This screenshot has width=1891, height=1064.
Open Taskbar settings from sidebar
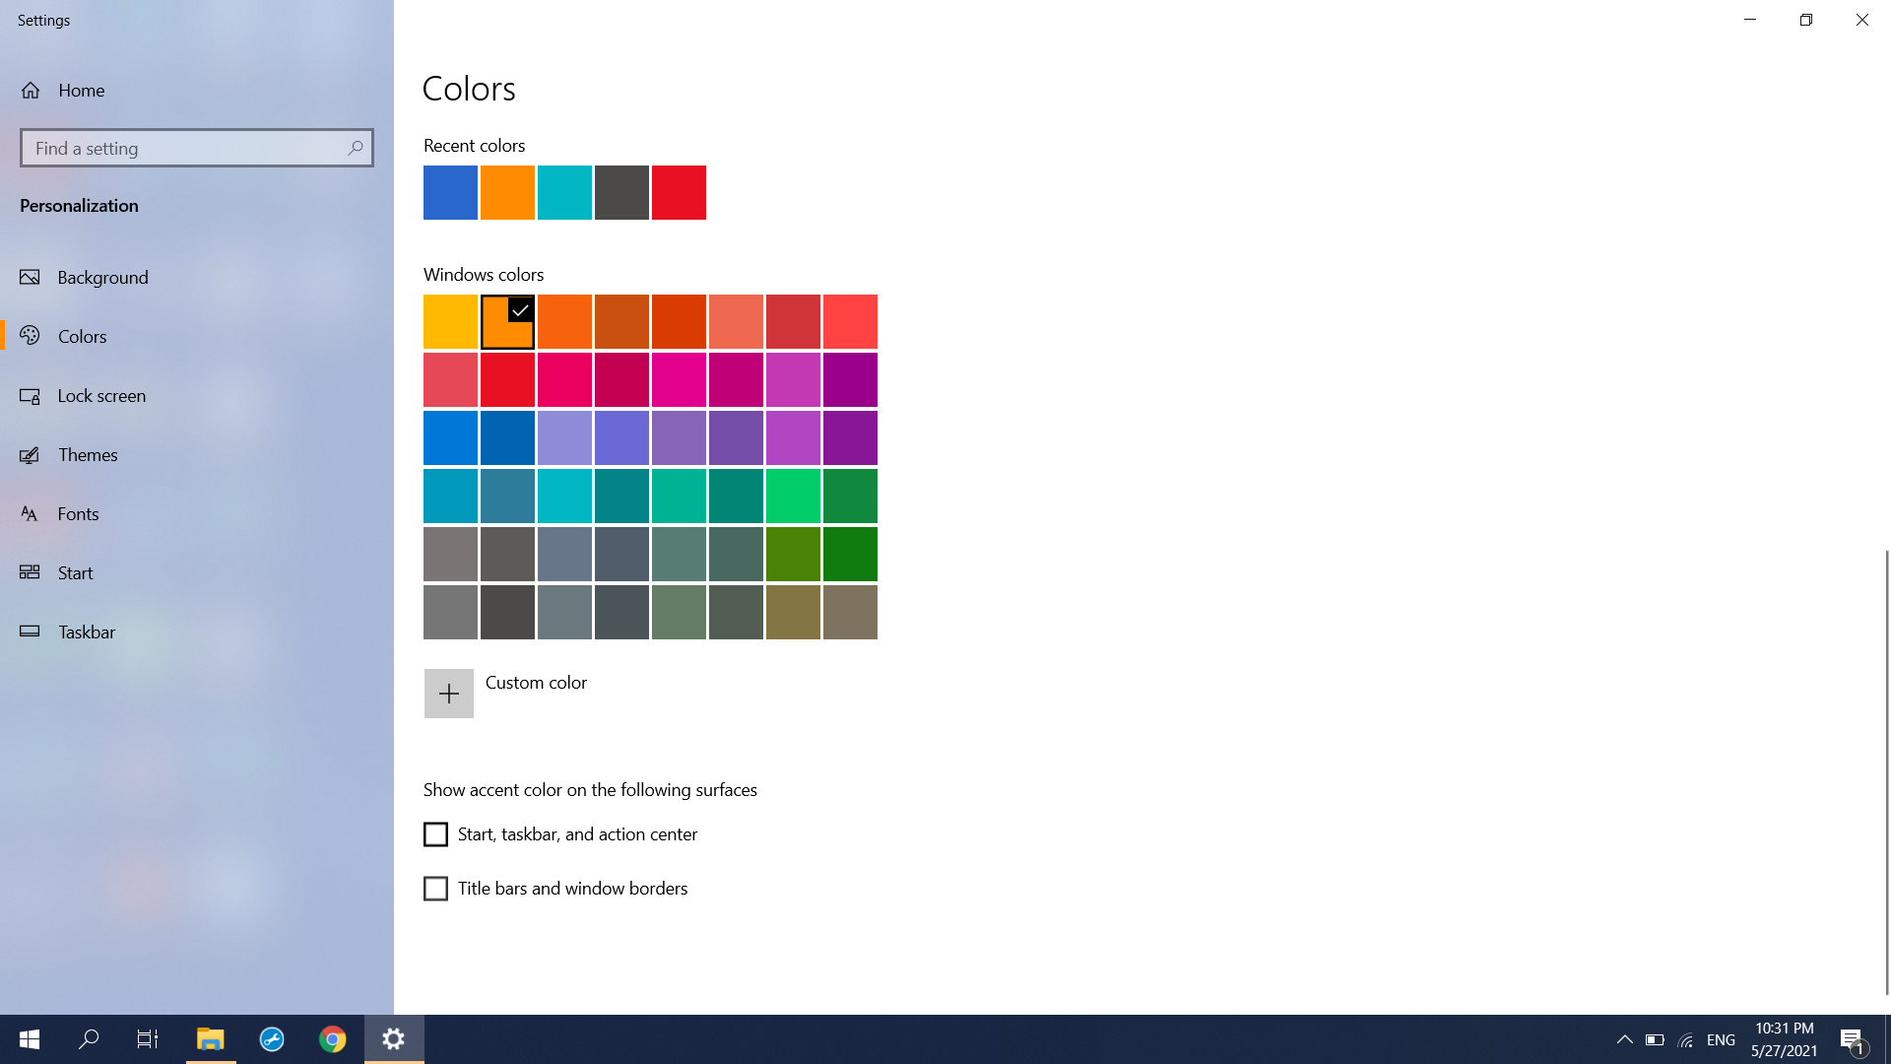(197, 632)
